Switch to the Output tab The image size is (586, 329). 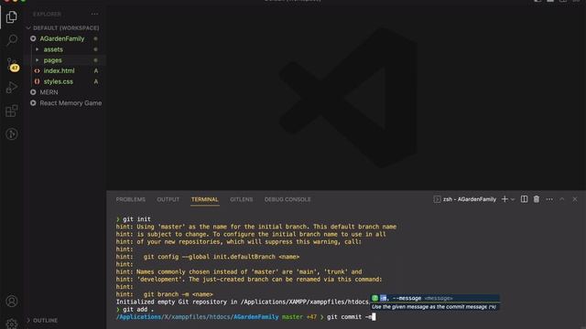[x=168, y=199]
